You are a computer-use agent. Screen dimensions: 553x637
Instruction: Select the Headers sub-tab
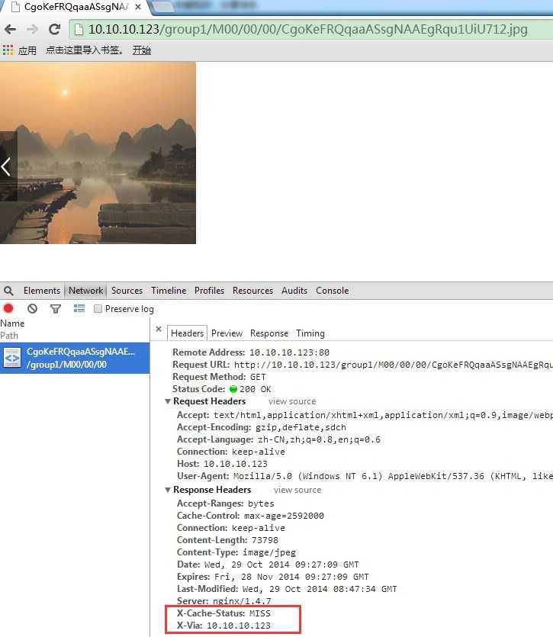[188, 333]
